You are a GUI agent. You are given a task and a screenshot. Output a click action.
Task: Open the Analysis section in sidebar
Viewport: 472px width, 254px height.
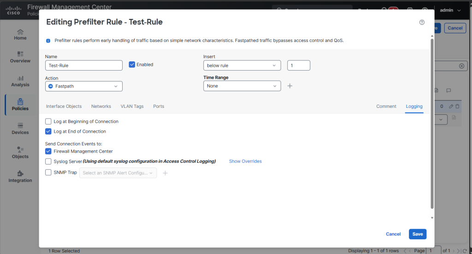(20, 81)
